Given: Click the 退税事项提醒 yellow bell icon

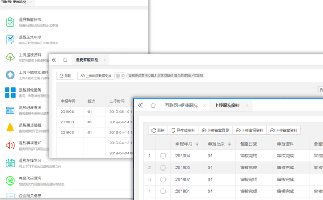Looking at the screenshot, I should [x=10, y=128].
